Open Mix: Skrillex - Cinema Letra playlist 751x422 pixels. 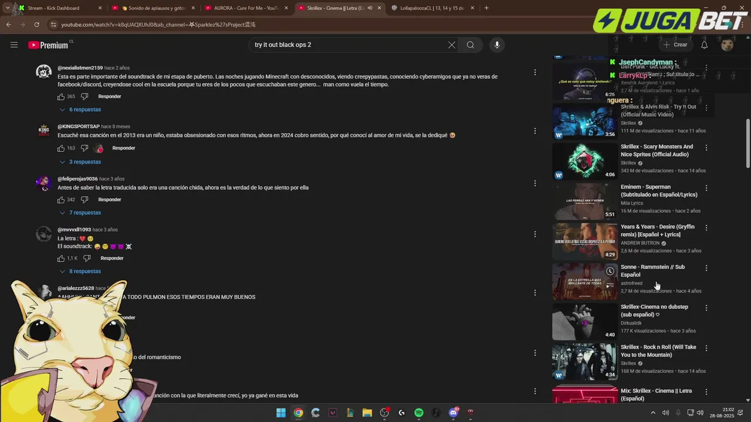[x=656, y=394]
